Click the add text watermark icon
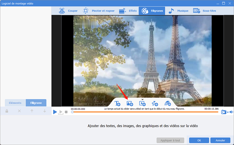The width and height of the screenshot is (234, 145). [118, 103]
